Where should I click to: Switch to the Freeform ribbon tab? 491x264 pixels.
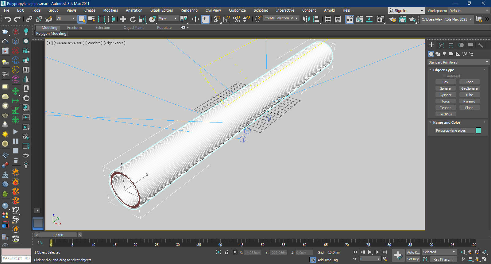[75, 28]
